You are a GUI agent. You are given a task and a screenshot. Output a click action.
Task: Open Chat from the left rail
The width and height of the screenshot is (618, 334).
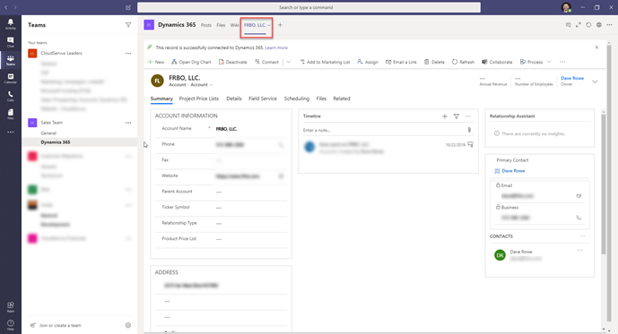coord(10,42)
